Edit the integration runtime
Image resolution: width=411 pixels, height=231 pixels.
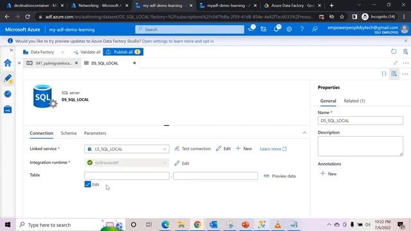182,163
